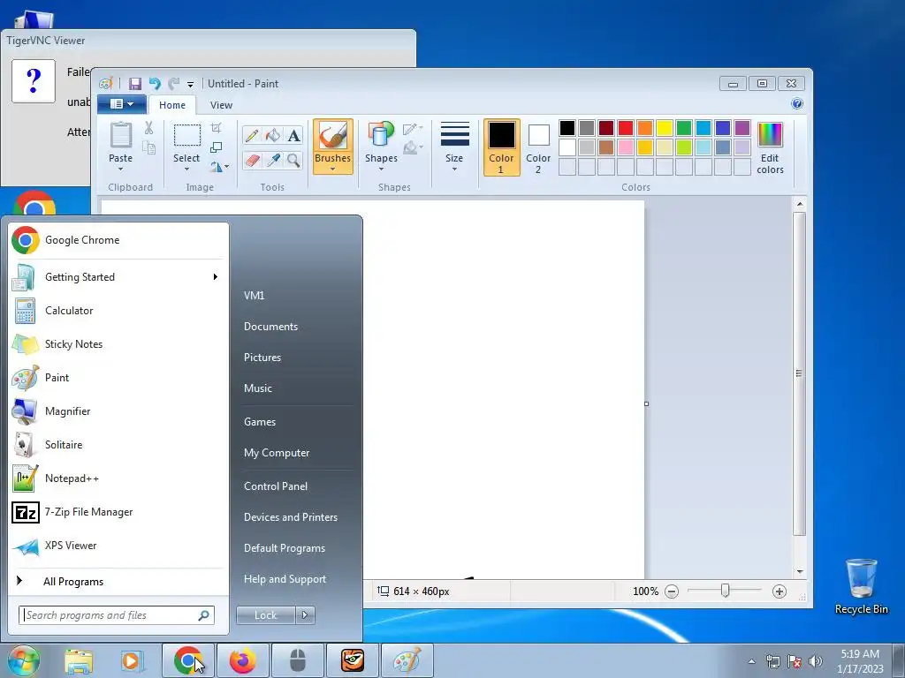The height and width of the screenshot is (678, 905).
Task: Open 7-Zip File Manager from Start menu
Action: (118, 512)
